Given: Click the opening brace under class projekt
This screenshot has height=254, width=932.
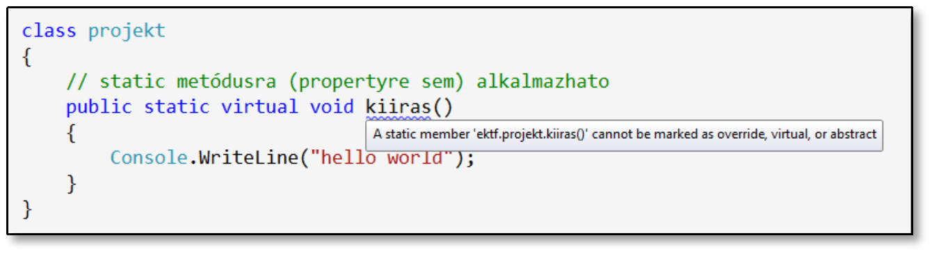Looking at the screenshot, I should pos(26,58).
